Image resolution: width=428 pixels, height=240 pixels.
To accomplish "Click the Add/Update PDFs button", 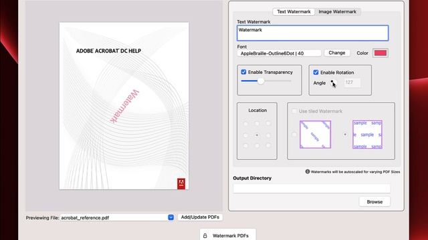I will point(200,217).
